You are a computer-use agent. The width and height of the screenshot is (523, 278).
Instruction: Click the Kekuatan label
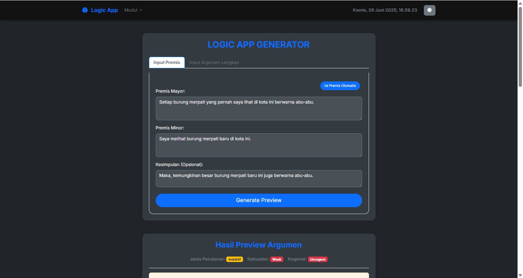pyautogui.click(x=258, y=259)
